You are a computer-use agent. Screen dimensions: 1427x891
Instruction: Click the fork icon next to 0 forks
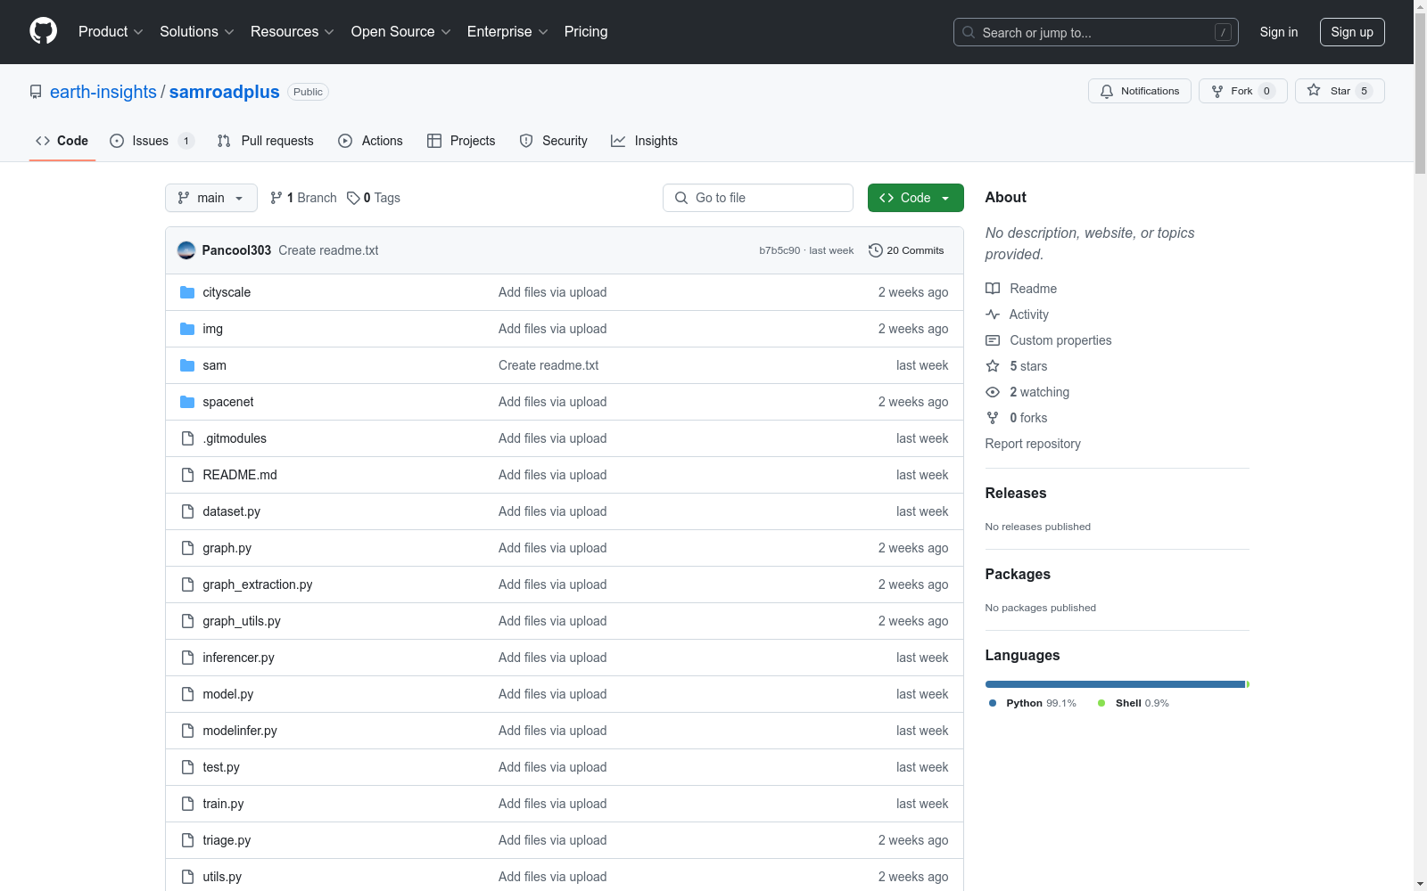(x=993, y=418)
